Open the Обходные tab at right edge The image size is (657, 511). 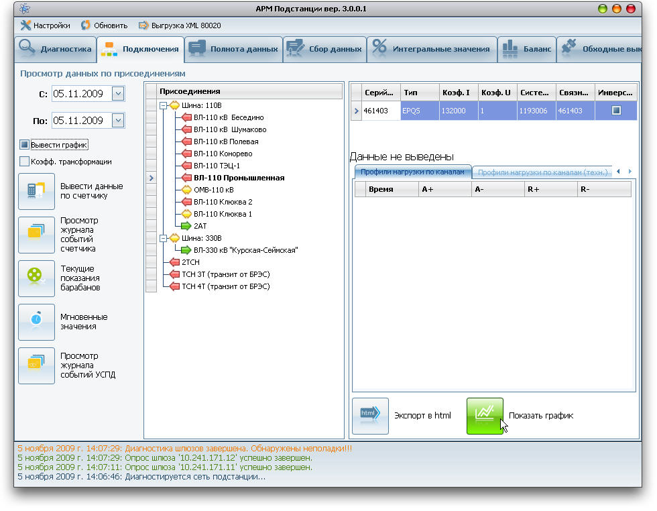point(599,49)
